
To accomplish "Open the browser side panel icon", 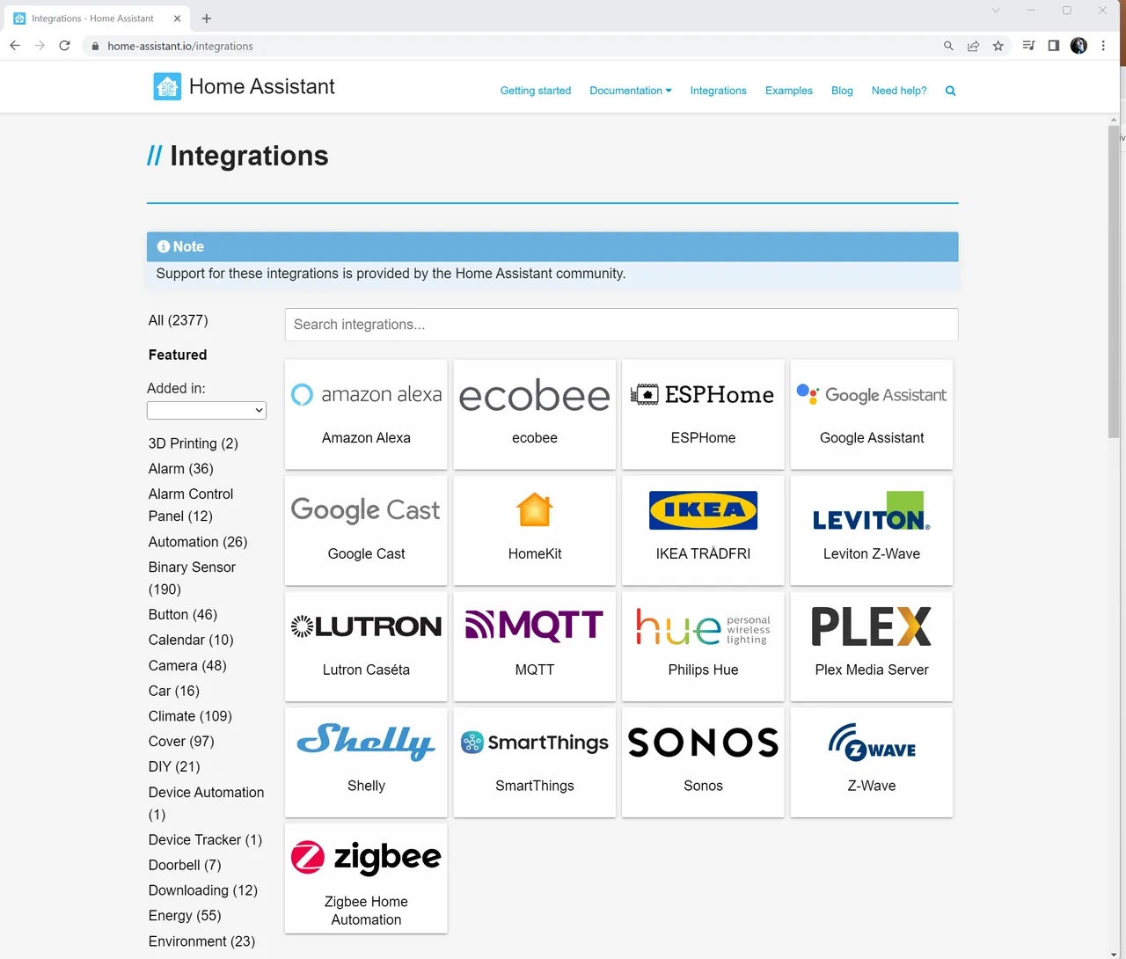I will click(x=1054, y=46).
